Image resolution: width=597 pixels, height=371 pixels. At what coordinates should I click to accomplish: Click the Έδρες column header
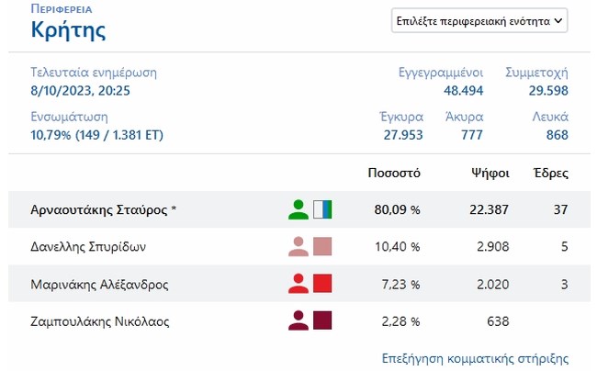click(x=551, y=174)
